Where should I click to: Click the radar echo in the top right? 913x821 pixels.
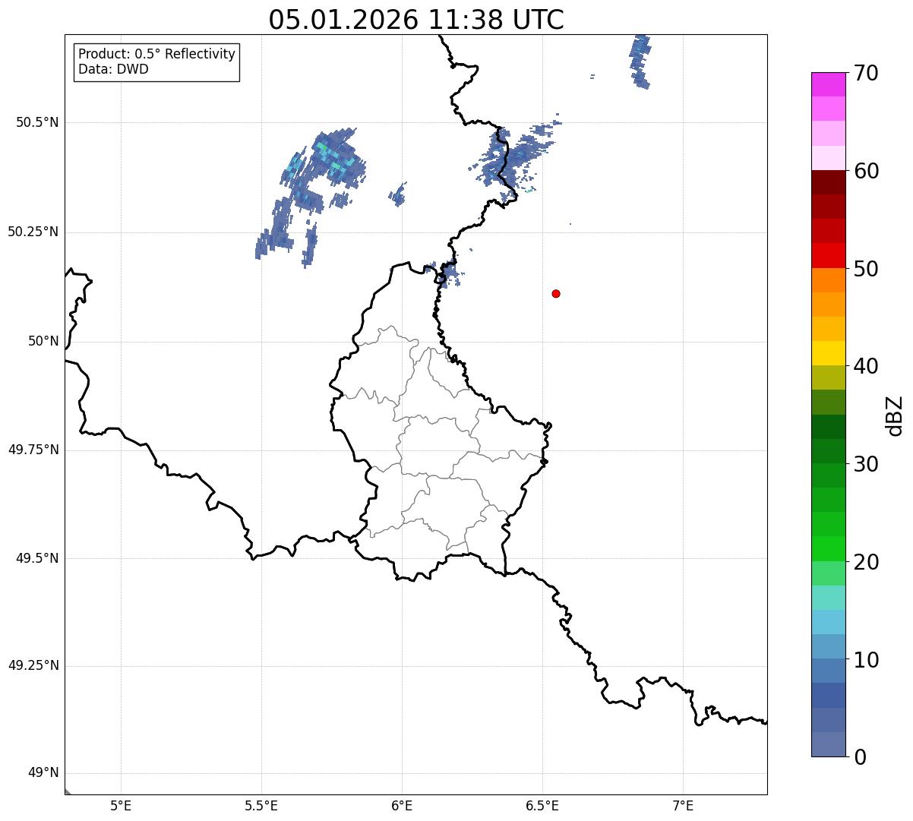[640, 61]
